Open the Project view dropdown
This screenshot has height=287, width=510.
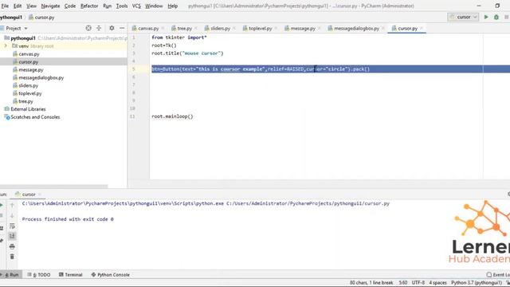point(17,29)
